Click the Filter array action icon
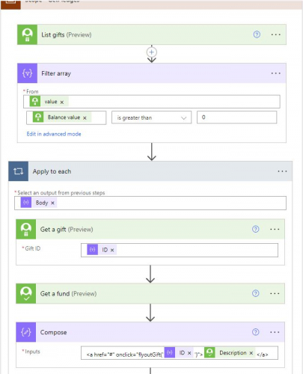The width and height of the screenshot is (303, 374). (28, 73)
